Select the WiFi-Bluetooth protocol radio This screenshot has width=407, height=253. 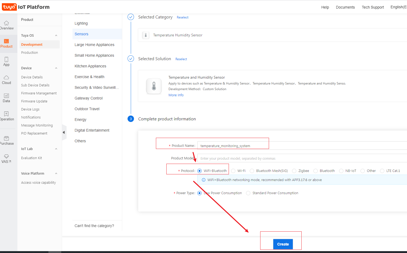(x=199, y=171)
